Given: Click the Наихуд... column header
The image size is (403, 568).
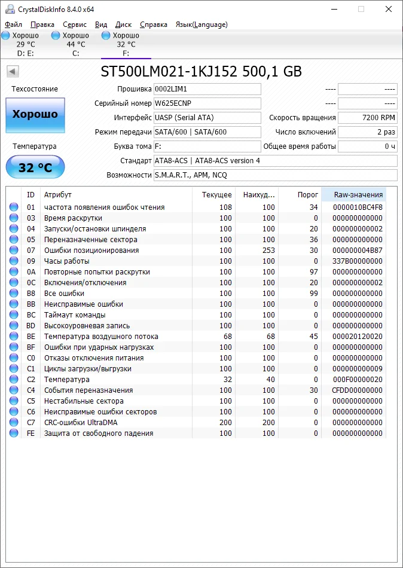Looking at the screenshot, I should coord(257,195).
